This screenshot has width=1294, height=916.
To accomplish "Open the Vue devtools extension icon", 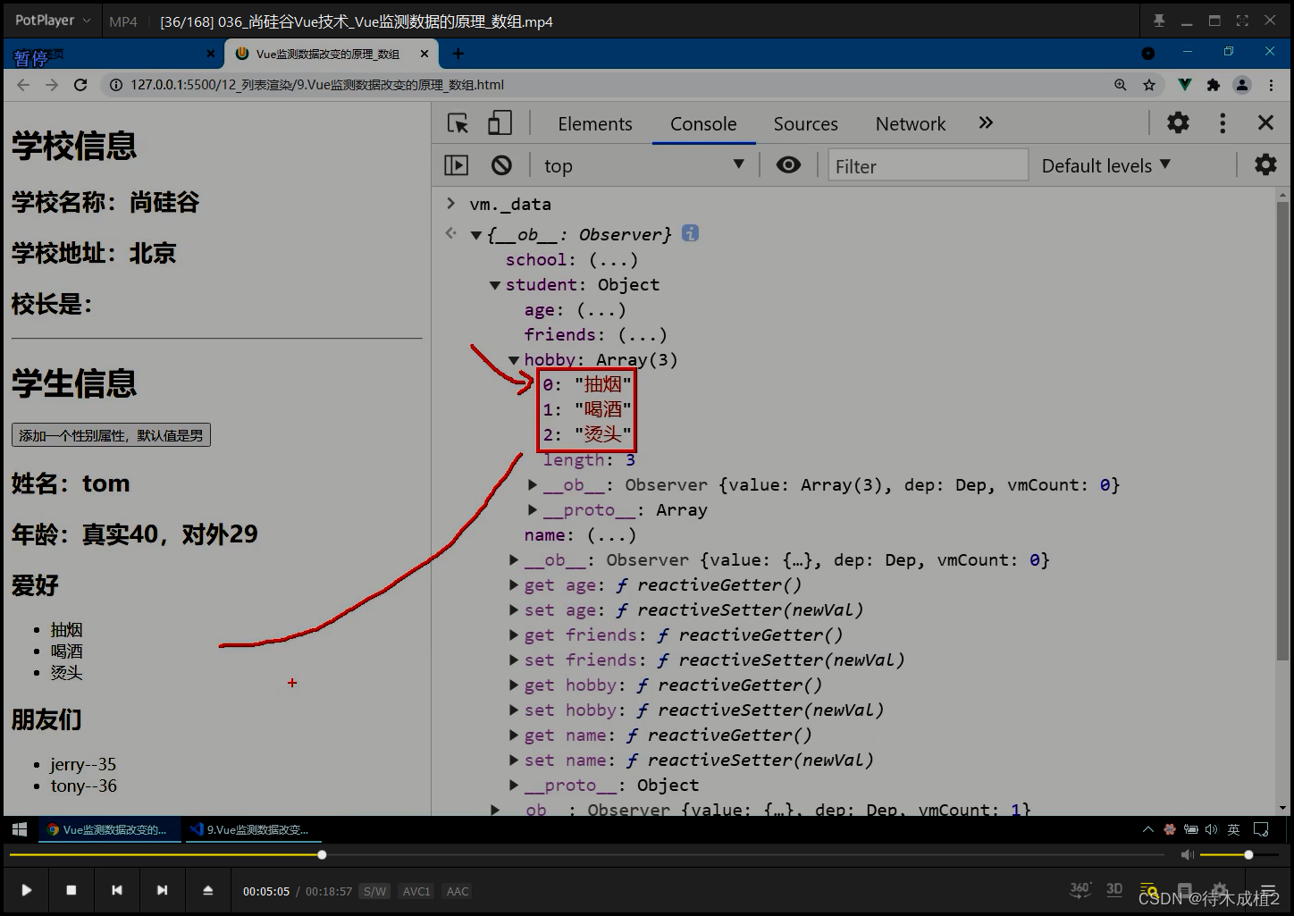I will [1184, 85].
